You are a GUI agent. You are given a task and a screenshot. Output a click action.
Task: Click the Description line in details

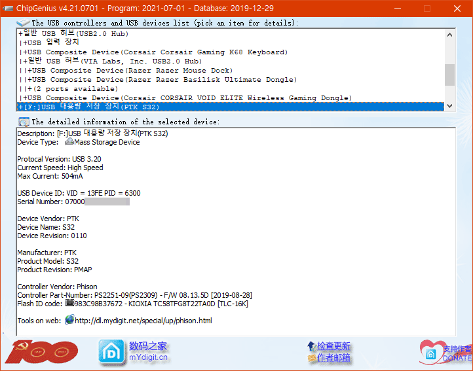92,133
